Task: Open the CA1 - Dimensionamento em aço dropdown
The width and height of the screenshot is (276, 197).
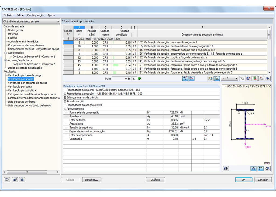Action: click(31, 21)
